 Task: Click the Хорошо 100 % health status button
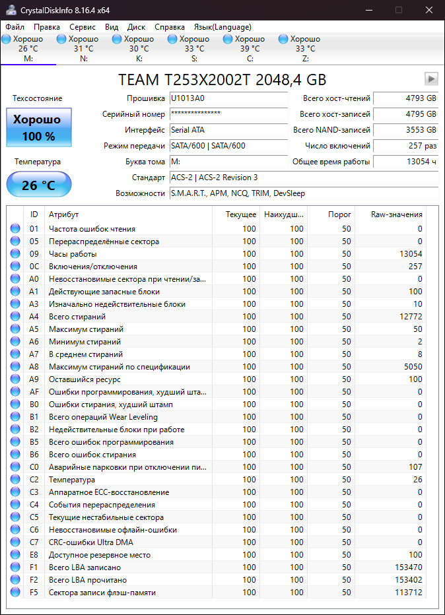pos(39,127)
